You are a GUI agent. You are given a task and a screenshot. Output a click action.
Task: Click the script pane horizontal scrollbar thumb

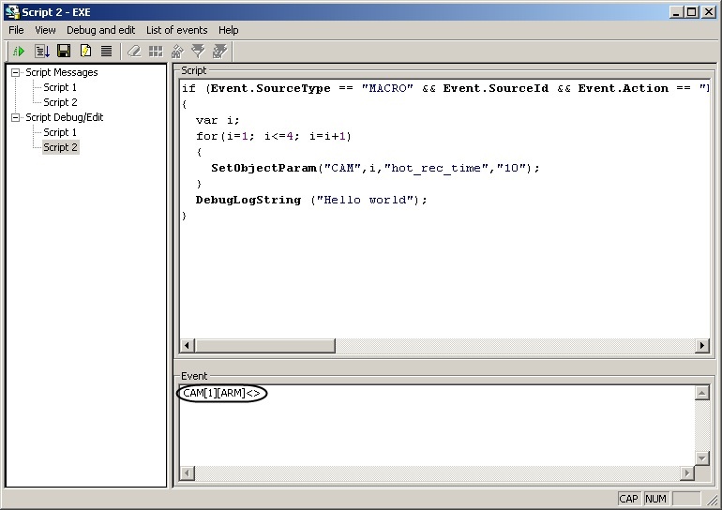tap(264, 346)
